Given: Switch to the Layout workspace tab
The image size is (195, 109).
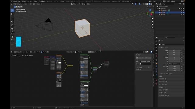Looking at the screenshot, I should tap(42, 2).
